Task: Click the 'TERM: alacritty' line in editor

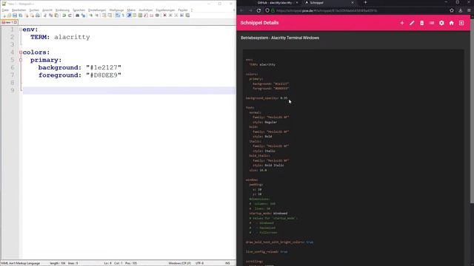Action: [60, 37]
